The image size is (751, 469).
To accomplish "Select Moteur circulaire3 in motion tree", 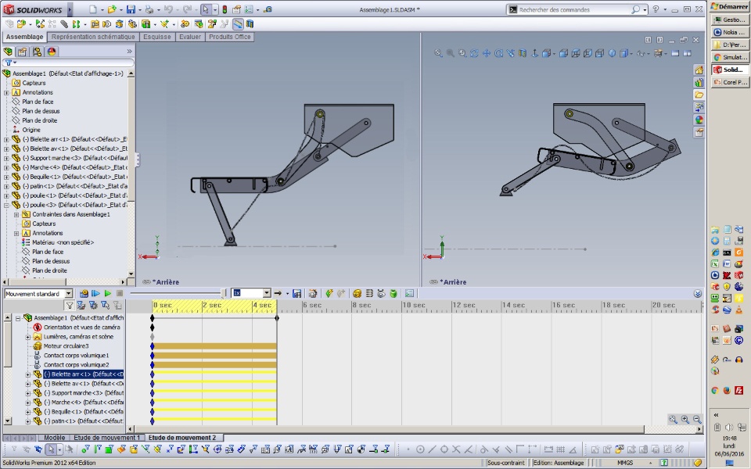I will (66, 346).
